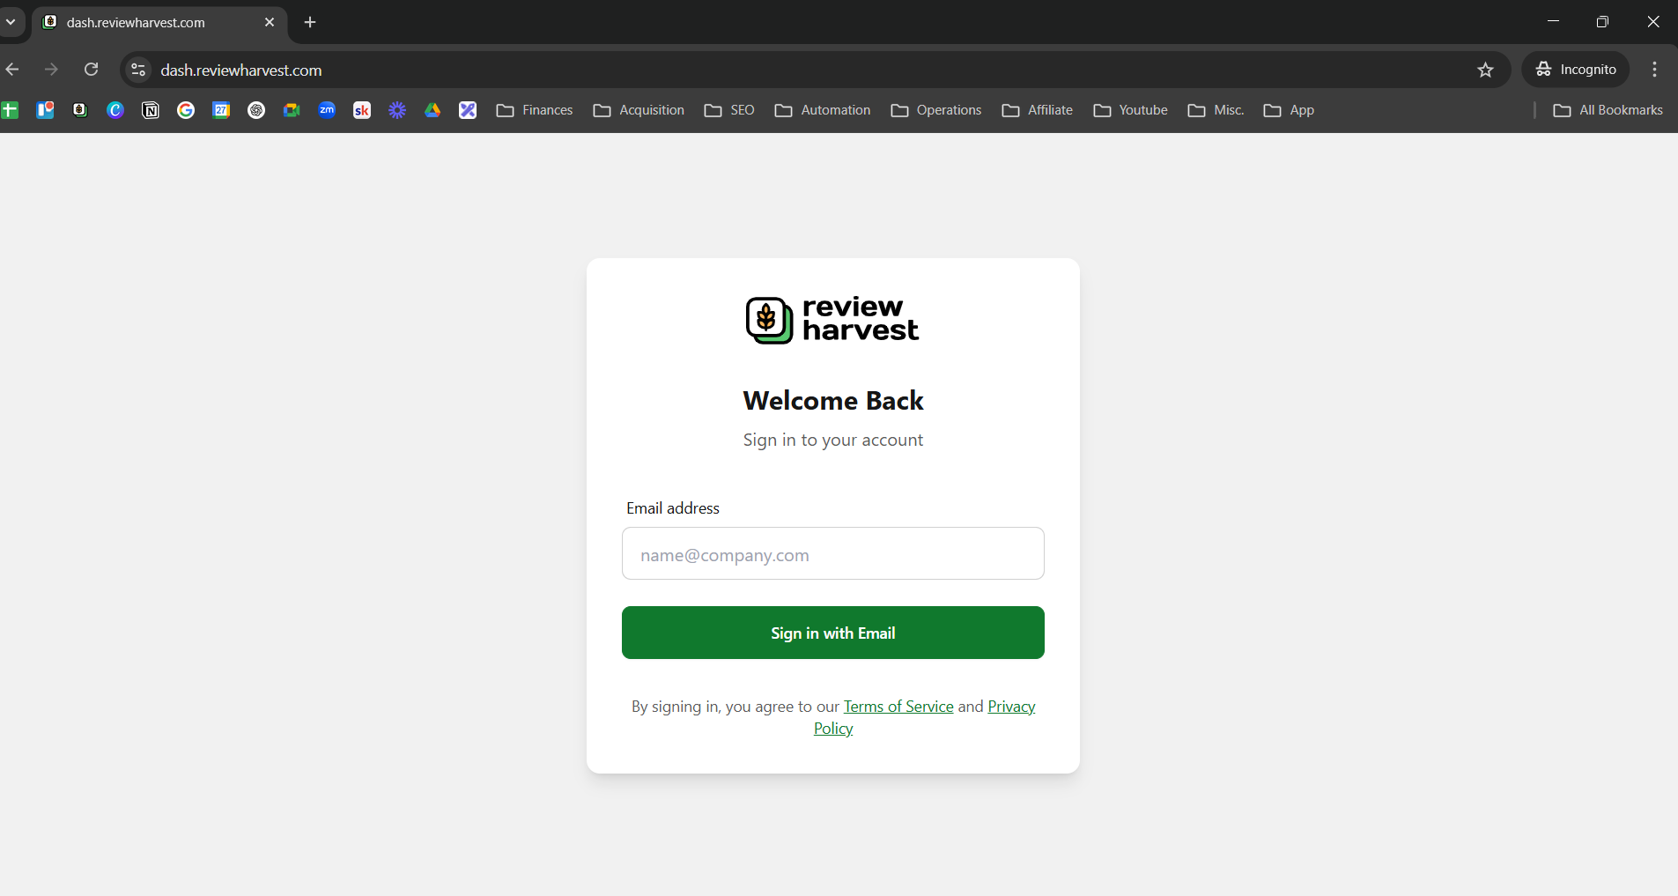The image size is (1678, 896).
Task: Reload the page
Action: click(91, 70)
